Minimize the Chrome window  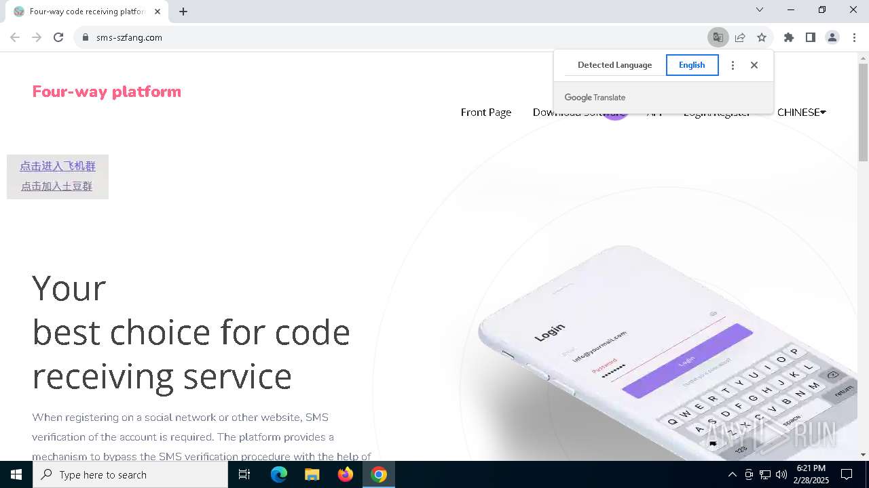[x=791, y=9]
